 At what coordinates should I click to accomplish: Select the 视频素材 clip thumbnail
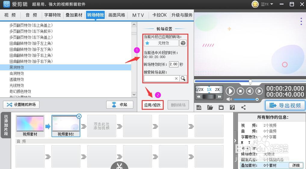(x=30, y=126)
